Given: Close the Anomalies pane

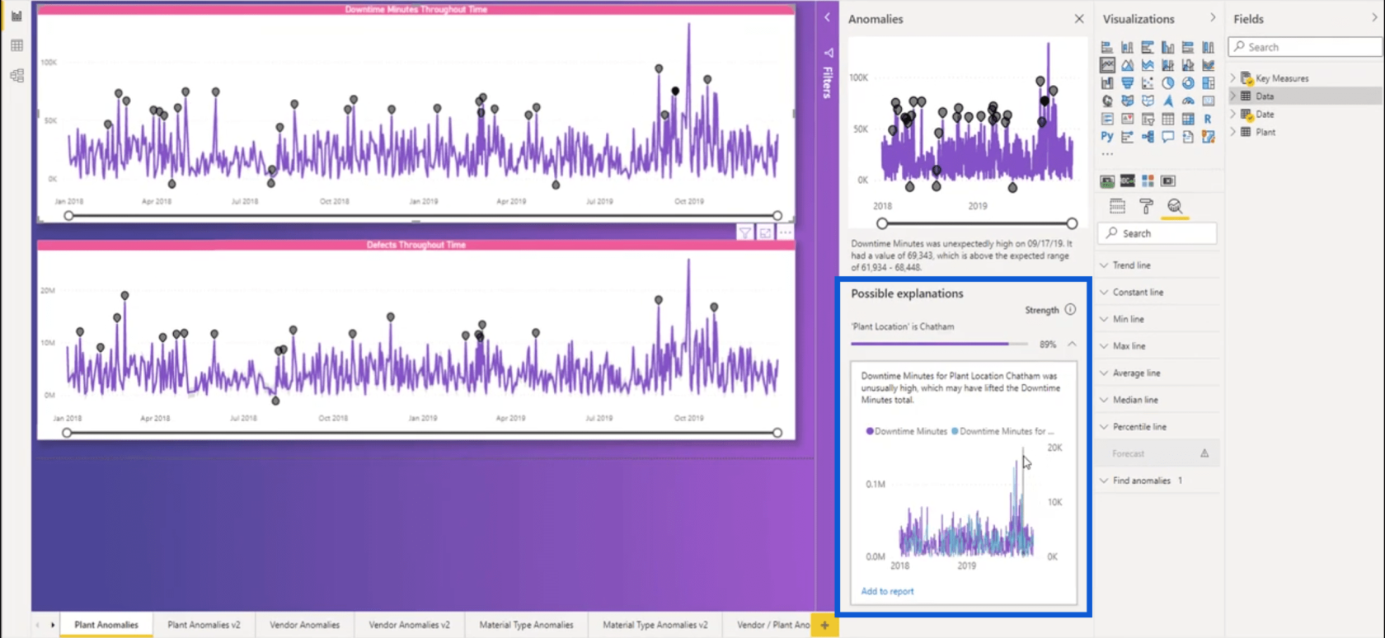Looking at the screenshot, I should click(x=1079, y=18).
